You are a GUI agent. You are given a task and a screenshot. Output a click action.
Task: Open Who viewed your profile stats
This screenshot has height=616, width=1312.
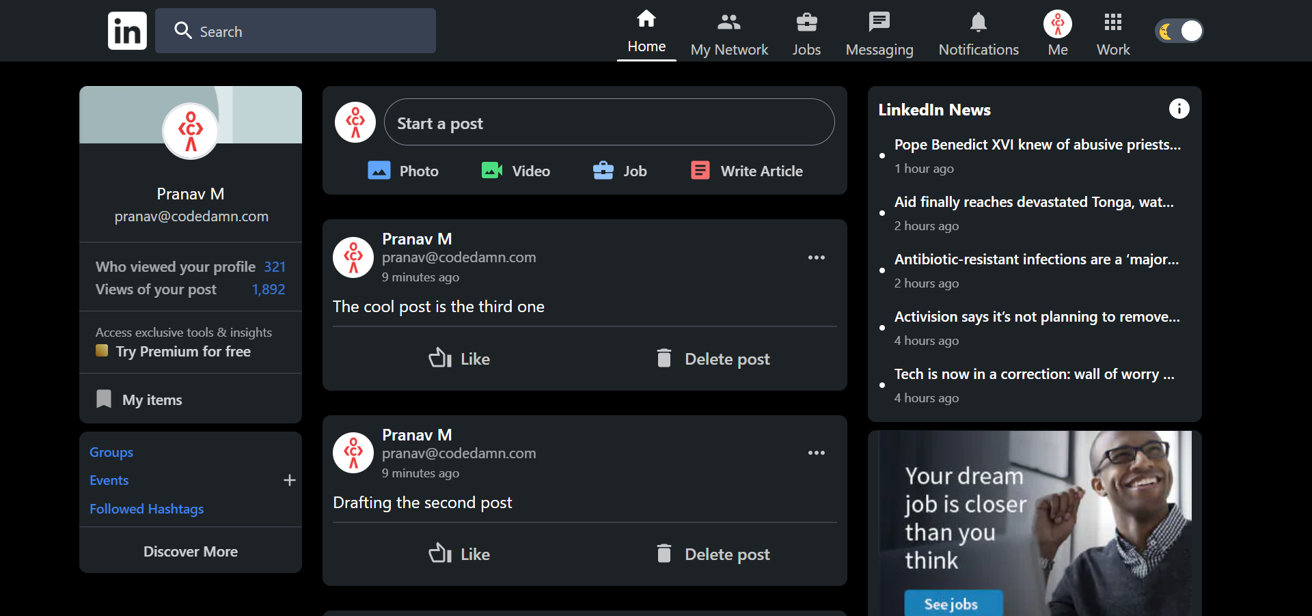[x=191, y=266]
